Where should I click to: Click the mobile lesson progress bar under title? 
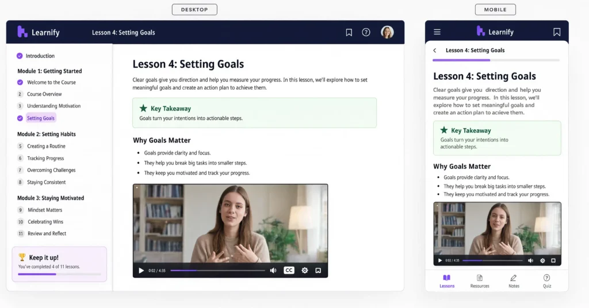click(496, 60)
